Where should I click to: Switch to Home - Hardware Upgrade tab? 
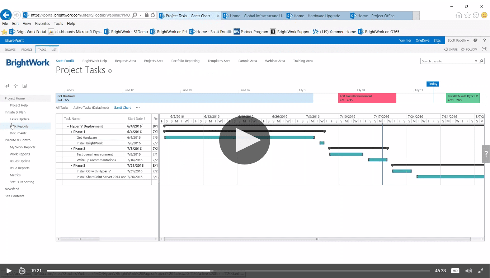[316, 16]
